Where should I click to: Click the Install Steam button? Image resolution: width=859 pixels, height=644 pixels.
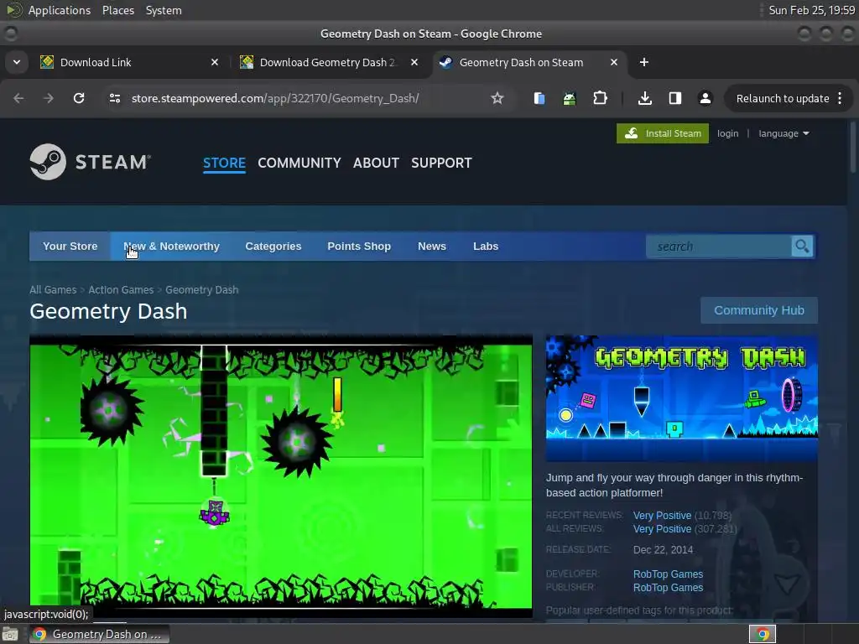pos(663,133)
